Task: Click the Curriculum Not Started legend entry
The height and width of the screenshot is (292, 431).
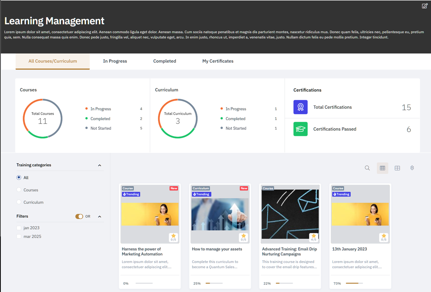Action: (249, 128)
